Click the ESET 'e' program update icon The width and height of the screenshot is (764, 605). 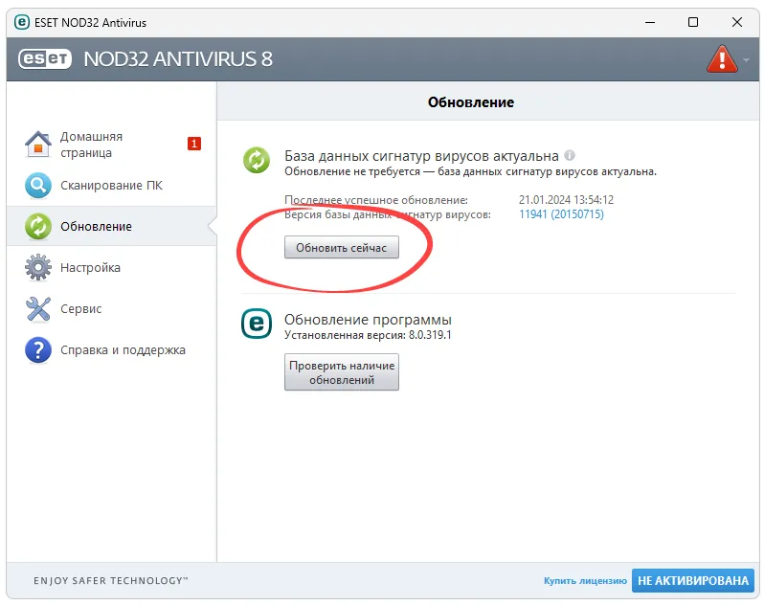click(x=257, y=324)
